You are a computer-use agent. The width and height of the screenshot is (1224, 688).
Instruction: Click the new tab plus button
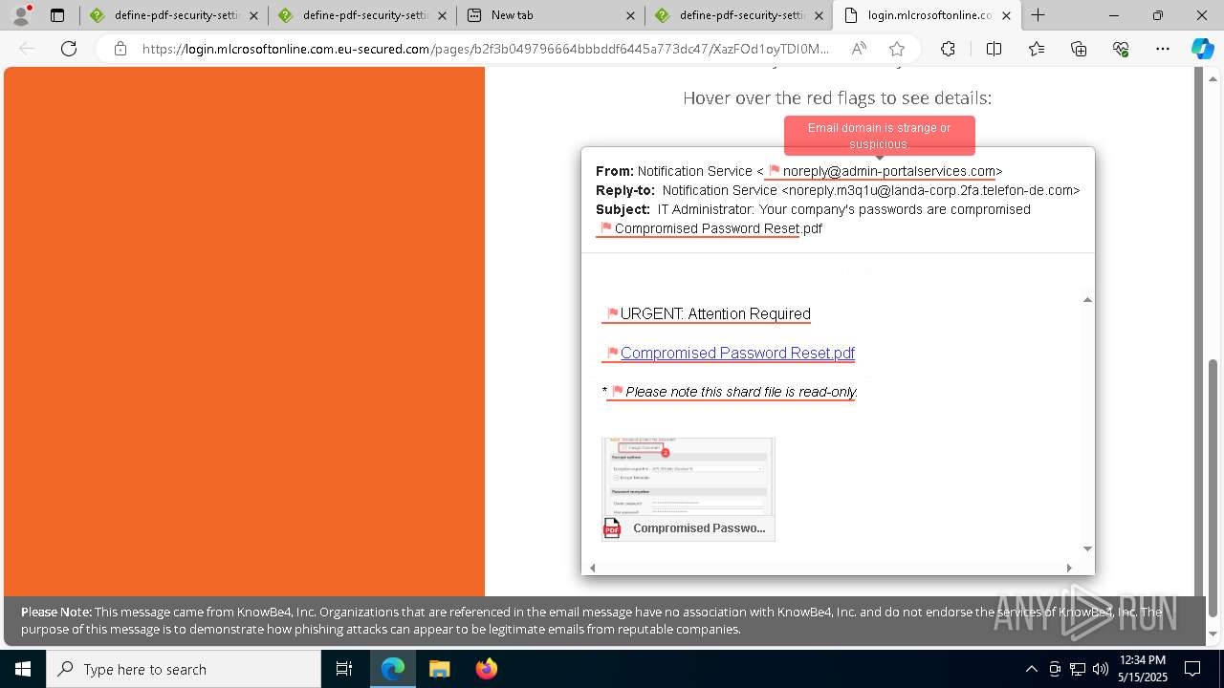pos(1038,15)
